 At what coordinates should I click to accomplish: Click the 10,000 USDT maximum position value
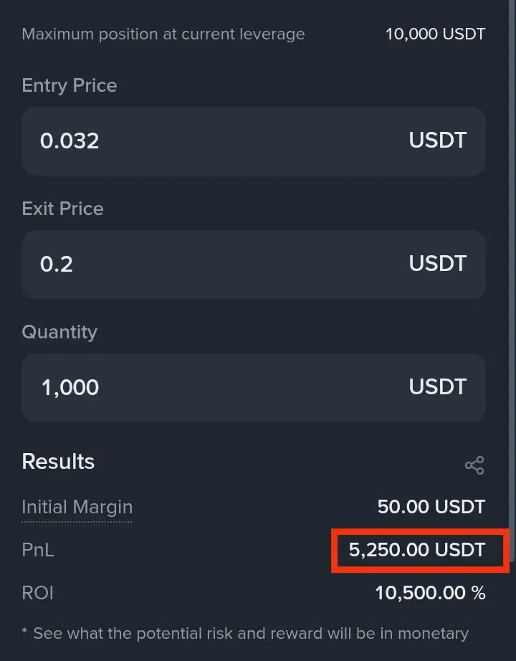435,34
